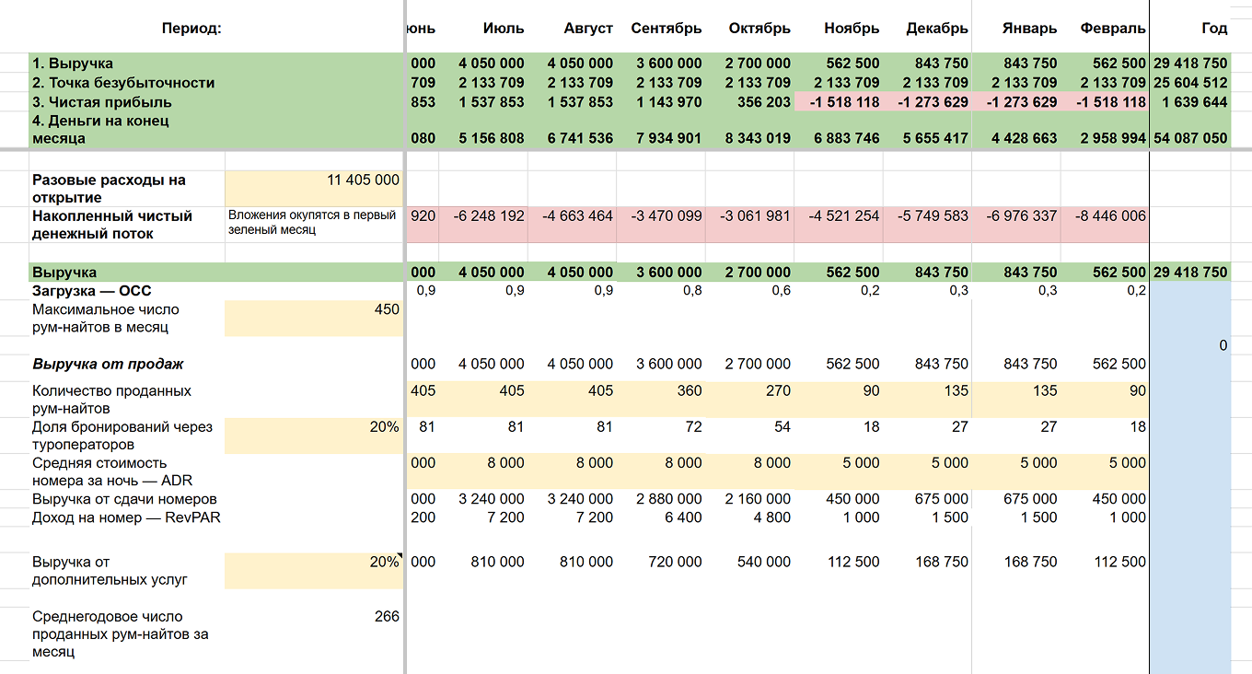Screen dimensions: 1252x674
Task: Select August room revenue 3 240 000
Action: click(580, 499)
